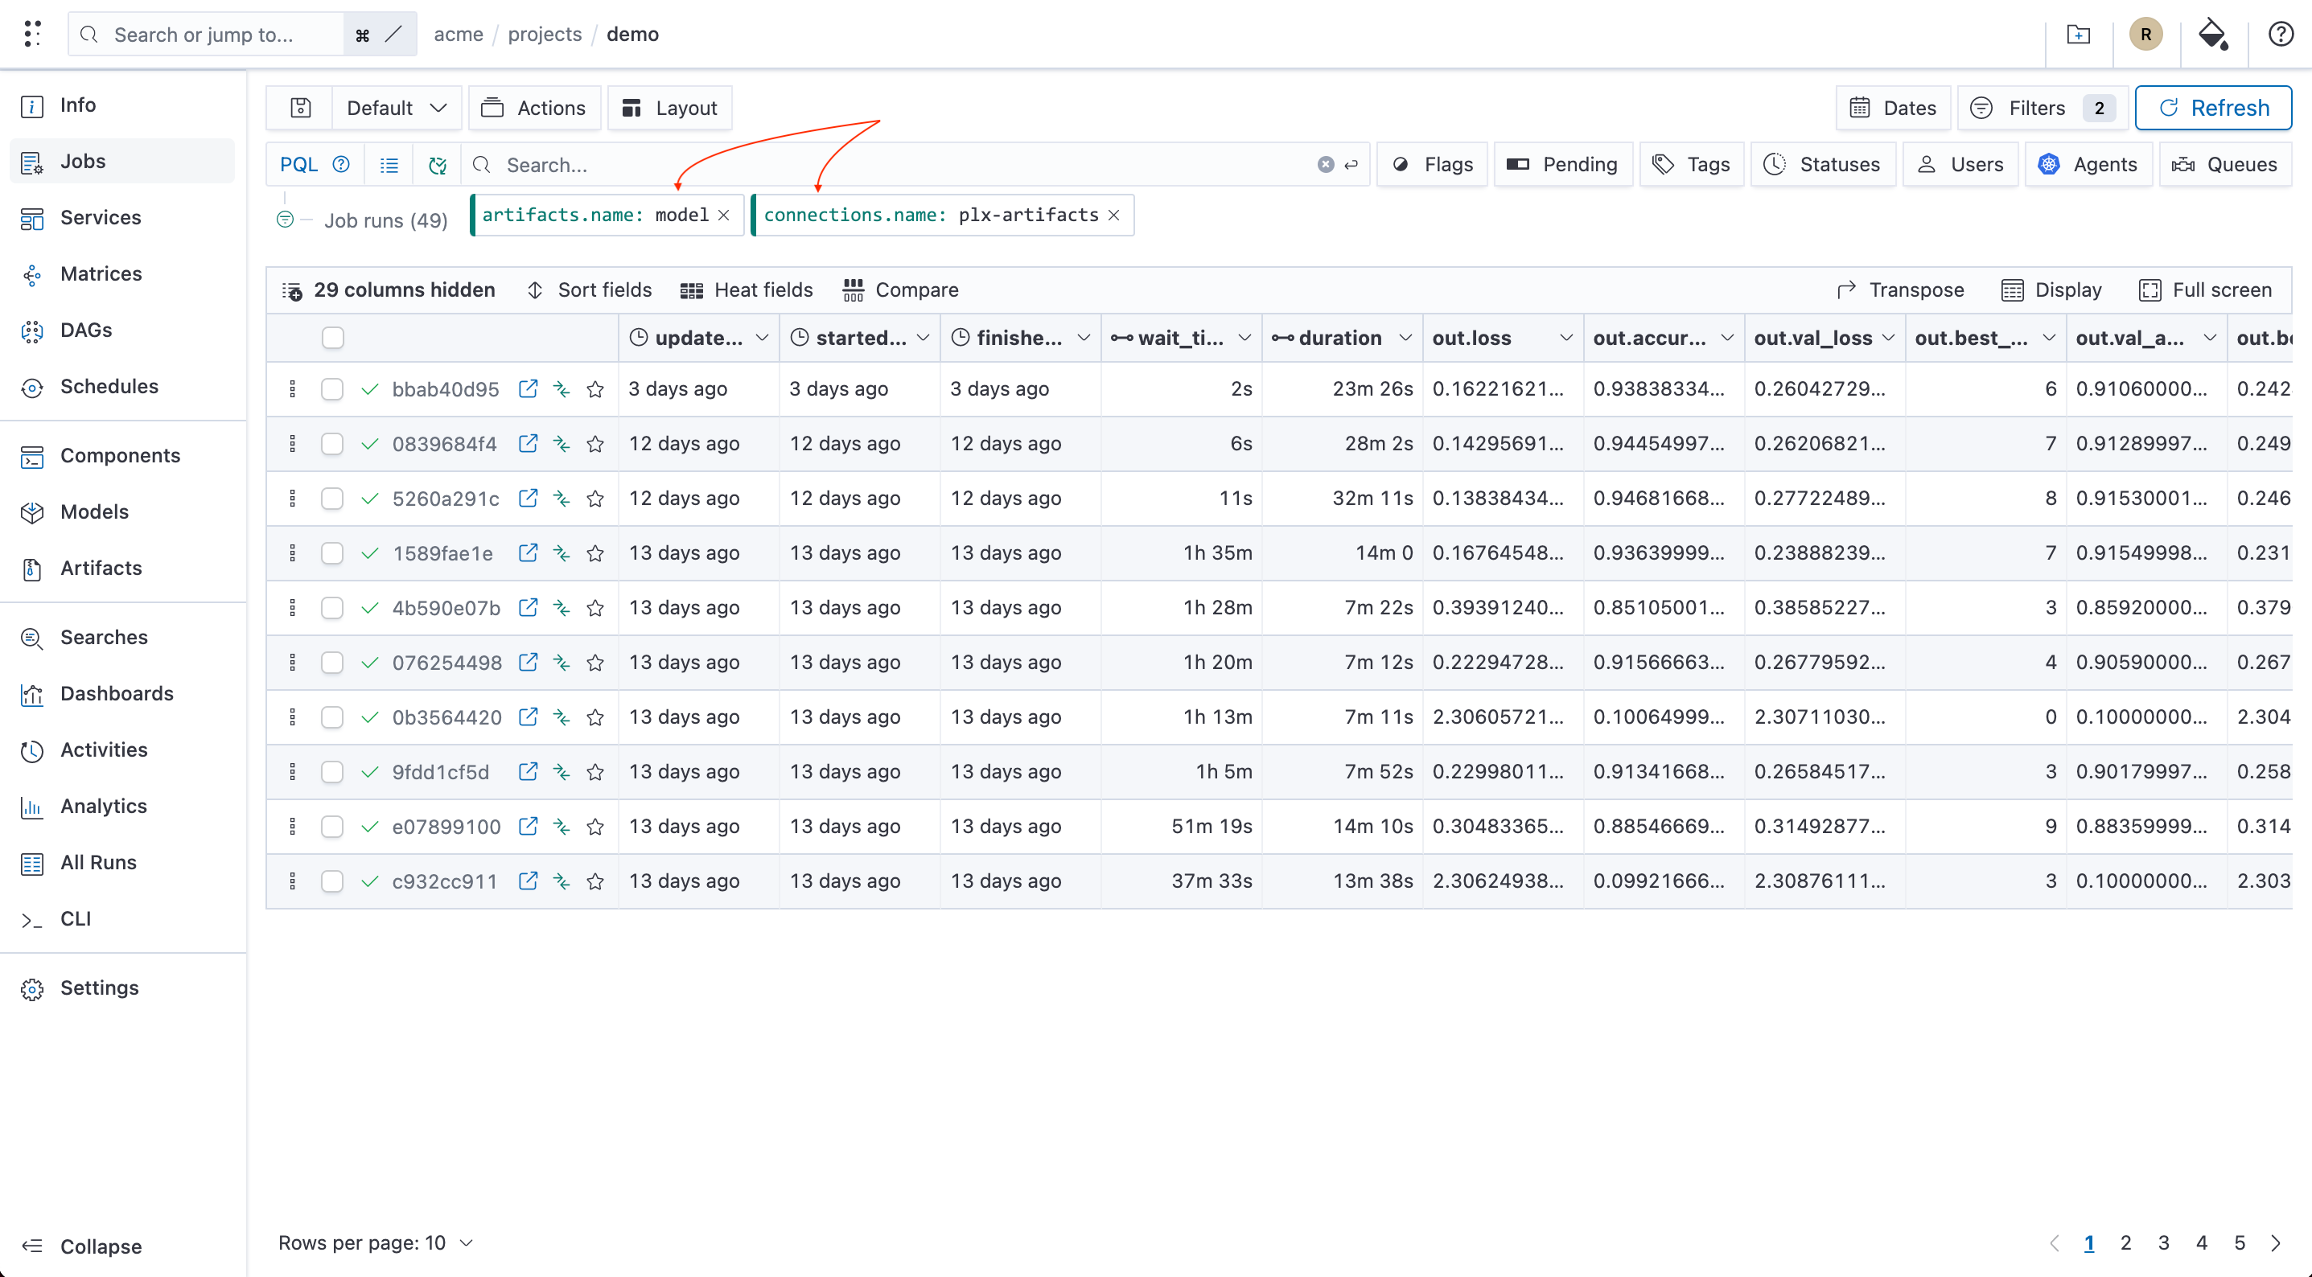Remove the connections.name plx-artifacts filter
The height and width of the screenshot is (1277, 2312).
pos(1114,216)
